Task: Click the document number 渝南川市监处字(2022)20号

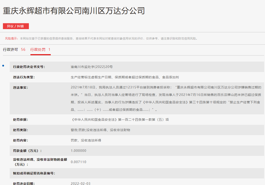Action: [x=92, y=67]
